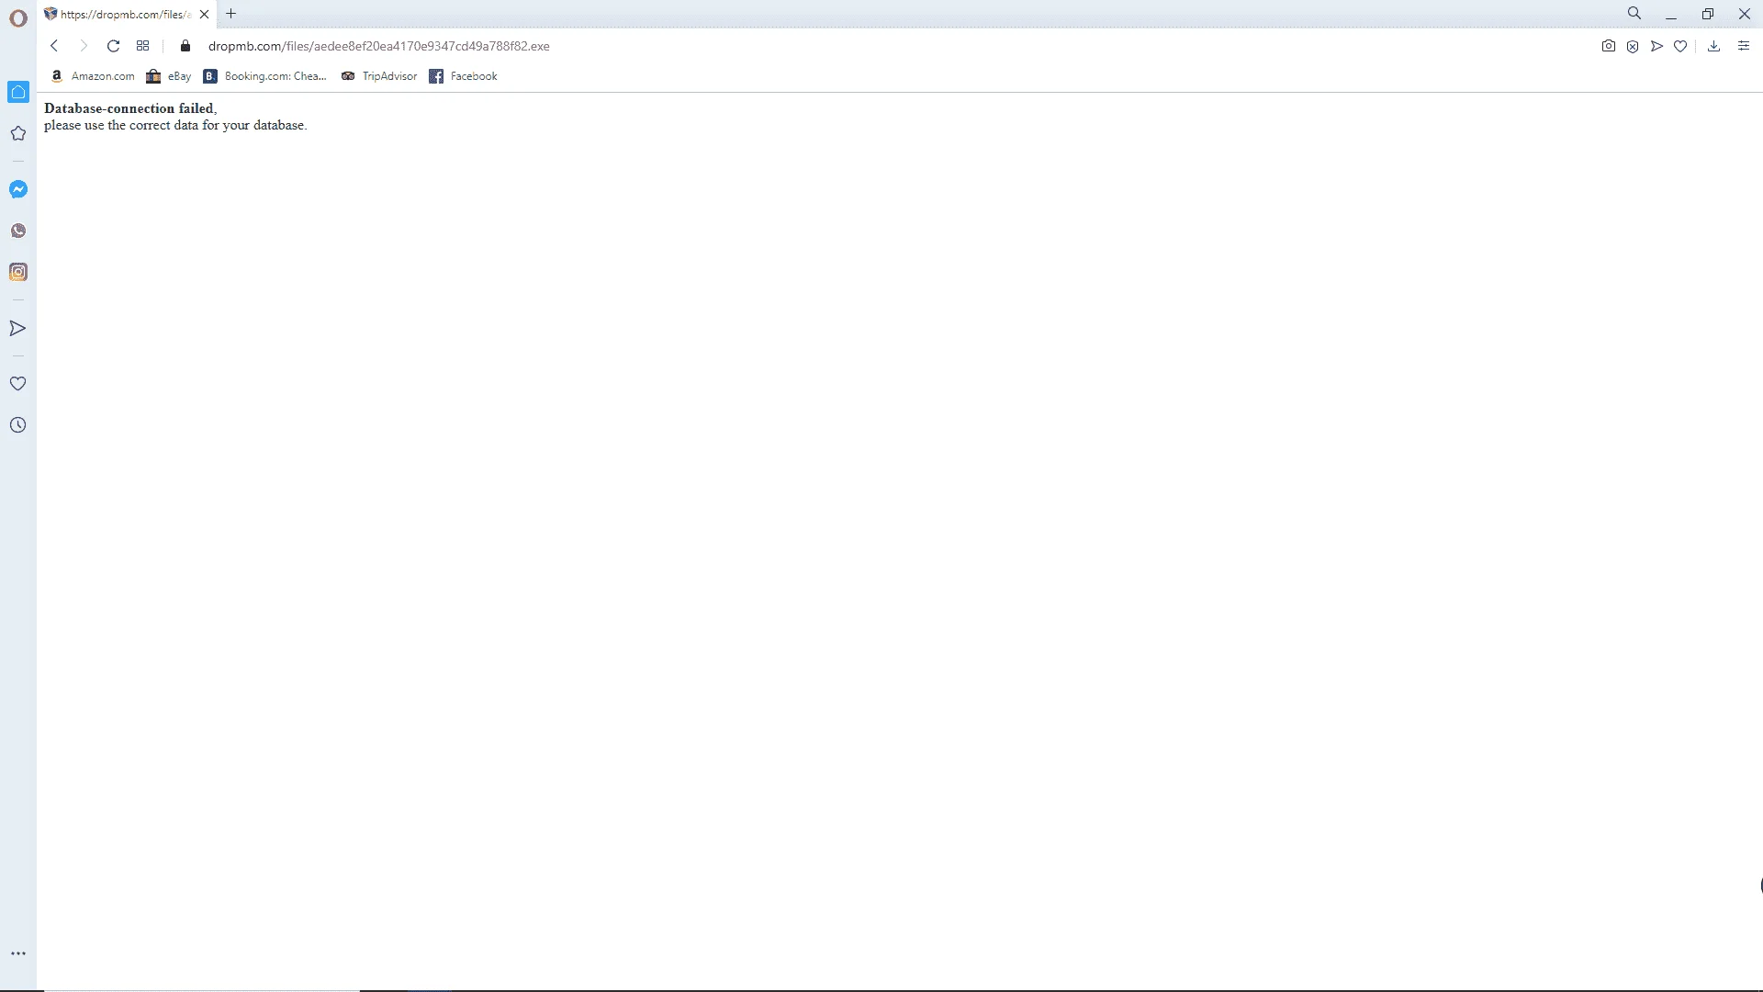Go forward to next page
This screenshot has height=992, width=1763.
click(84, 46)
